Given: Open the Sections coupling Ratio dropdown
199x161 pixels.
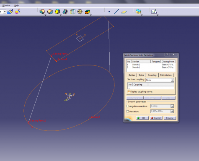Looking at the screenshot, I should click(x=173, y=80).
